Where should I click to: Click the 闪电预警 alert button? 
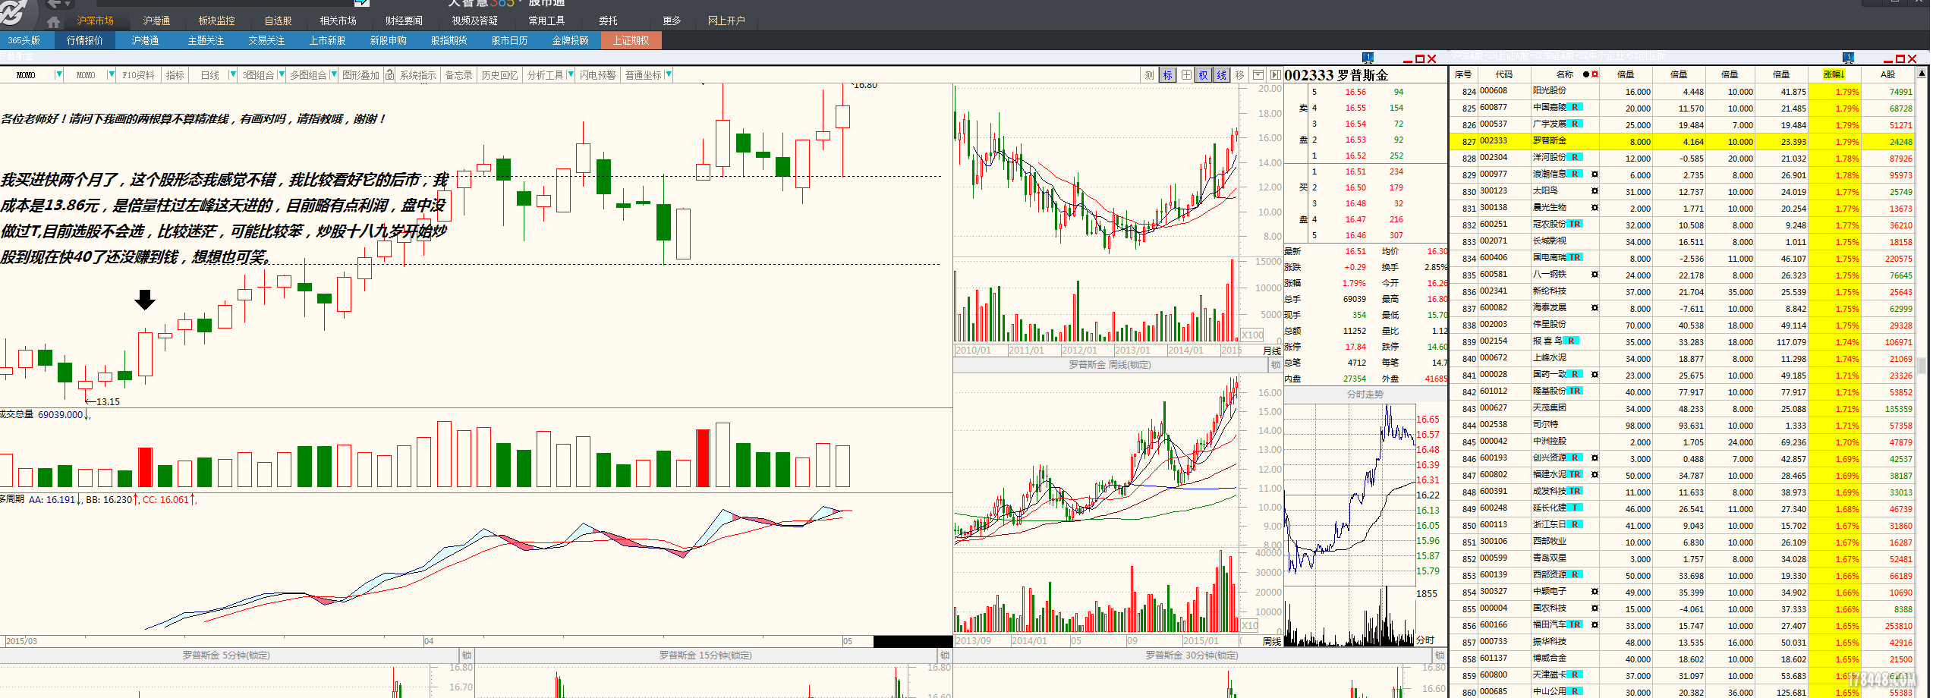[597, 75]
